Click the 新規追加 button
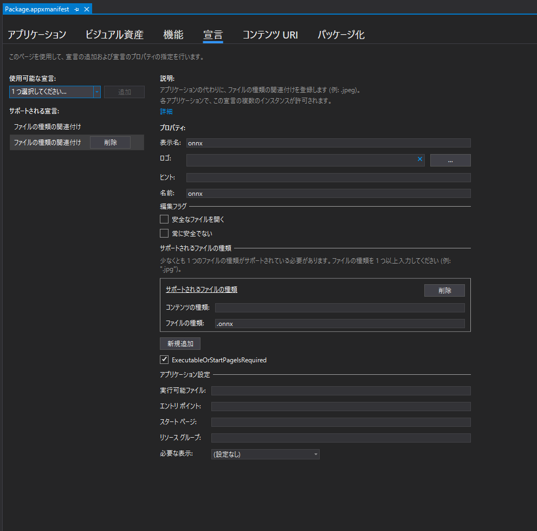537x531 pixels. pos(180,343)
